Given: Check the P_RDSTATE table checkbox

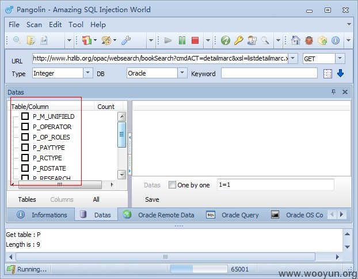Looking at the screenshot, I should (x=25, y=168).
